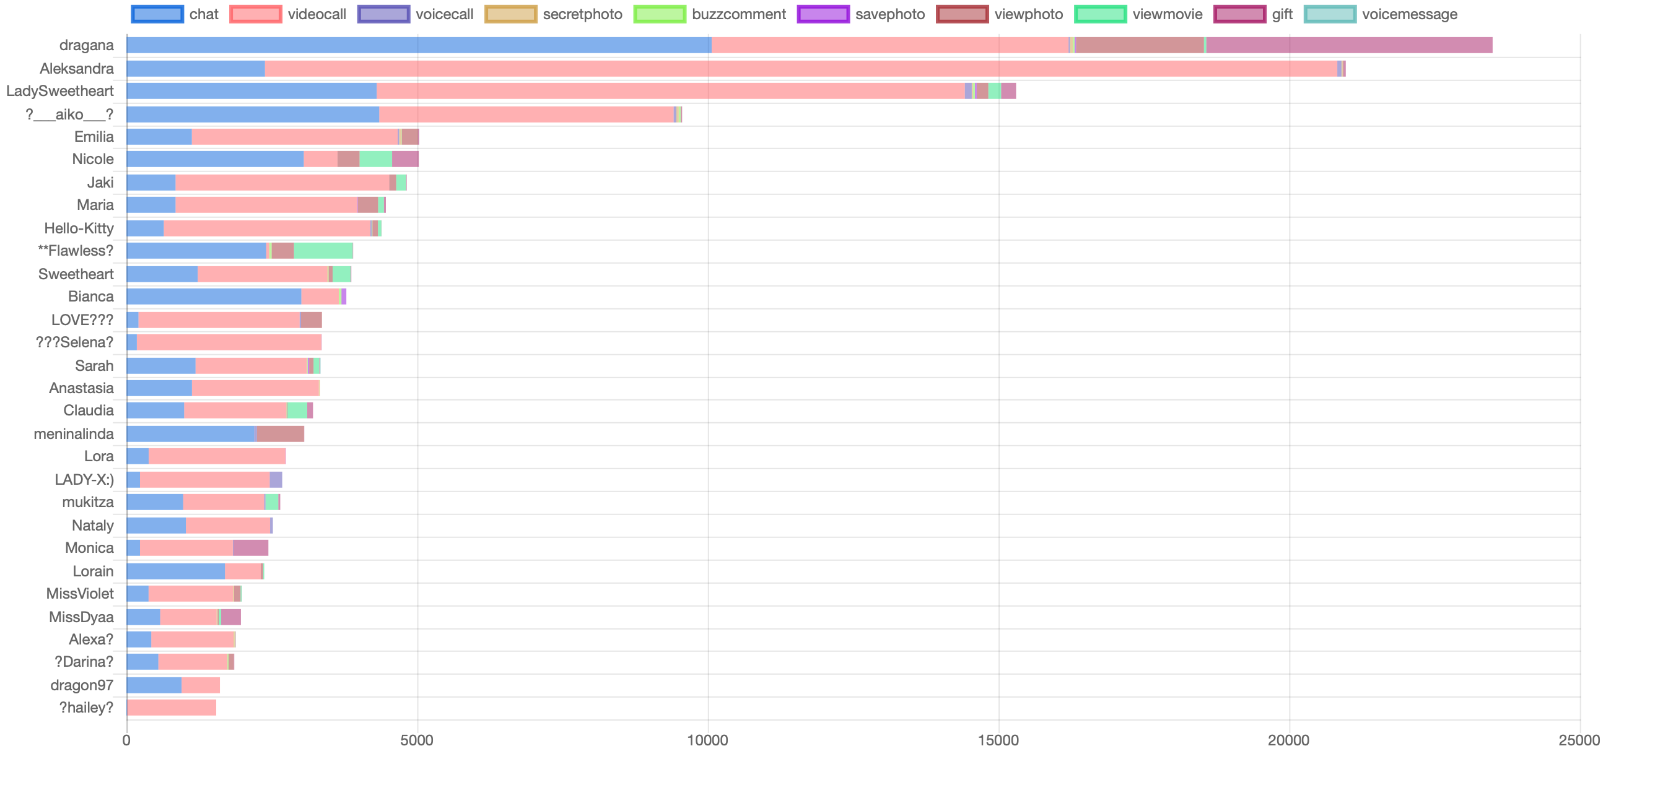The height and width of the screenshot is (785, 1655).
Task: Click the 'meninalinda' axis label
Action: (x=74, y=433)
